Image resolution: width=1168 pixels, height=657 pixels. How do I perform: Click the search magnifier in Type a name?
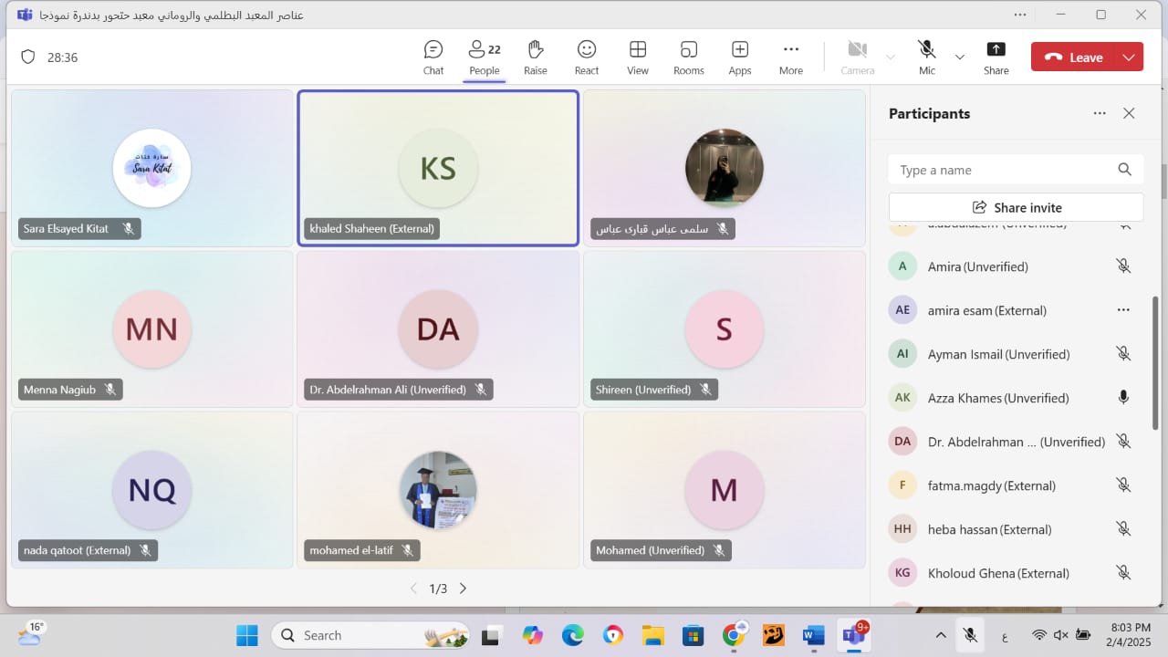(1124, 170)
